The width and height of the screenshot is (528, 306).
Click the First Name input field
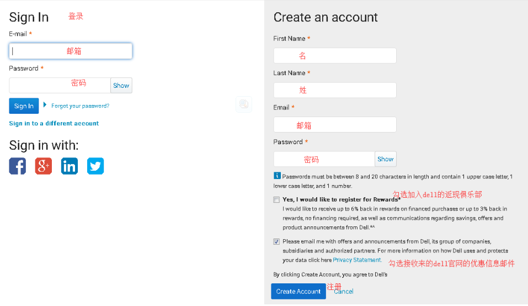click(x=335, y=56)
